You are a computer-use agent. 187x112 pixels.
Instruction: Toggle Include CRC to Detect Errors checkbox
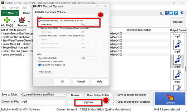click(x=40, y=62)
